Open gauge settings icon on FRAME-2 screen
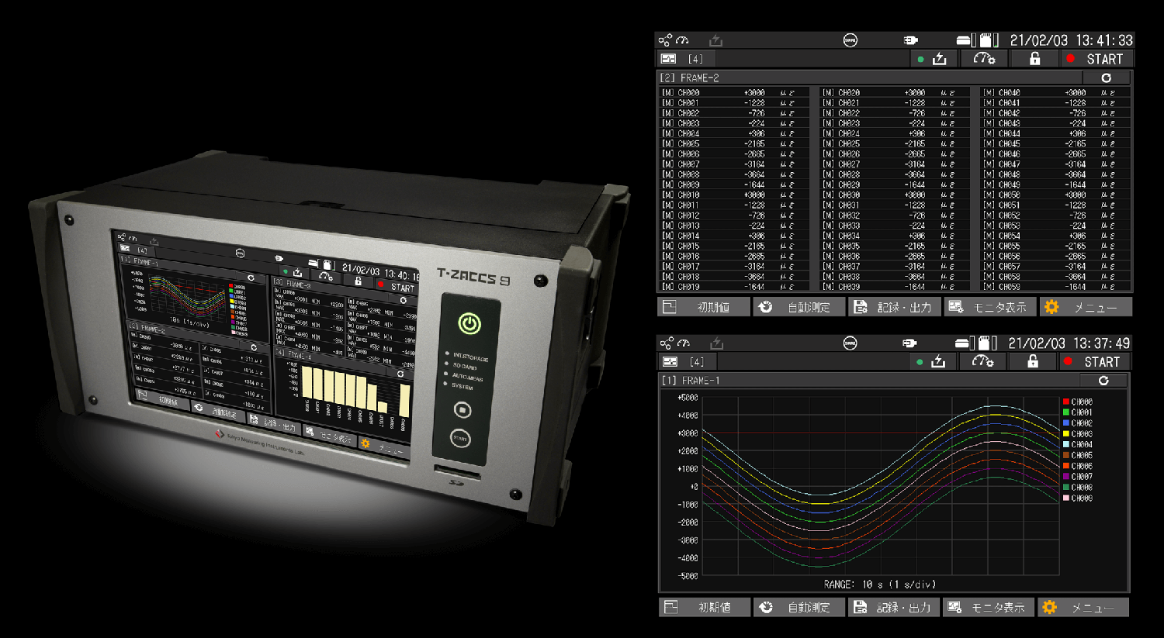 point(984,59)
